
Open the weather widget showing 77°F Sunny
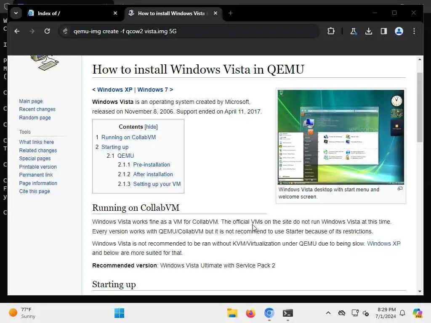pos(22,313)
